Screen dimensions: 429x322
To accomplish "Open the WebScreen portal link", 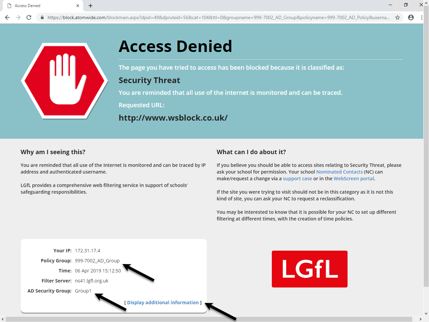I will (354, 179).
